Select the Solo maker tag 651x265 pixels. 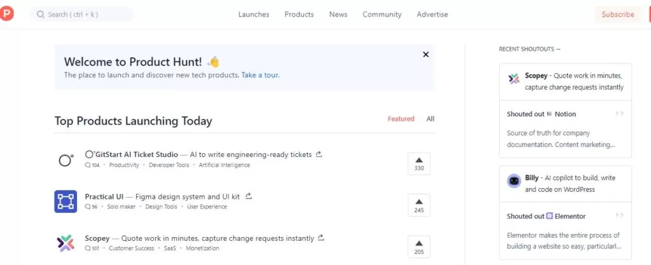(121, 207)
